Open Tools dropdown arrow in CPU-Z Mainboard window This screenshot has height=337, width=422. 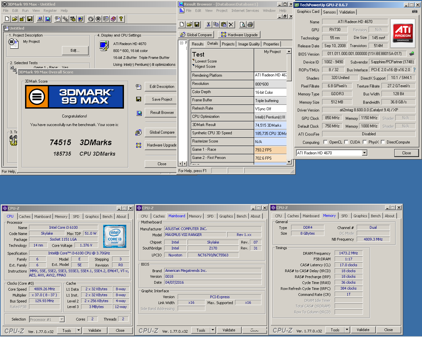pos(213,330)
